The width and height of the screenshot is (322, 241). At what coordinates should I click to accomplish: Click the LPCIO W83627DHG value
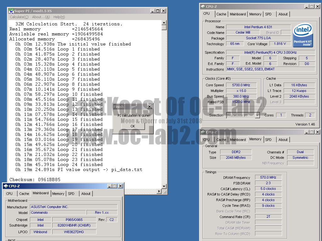click(x=74, y=232)
